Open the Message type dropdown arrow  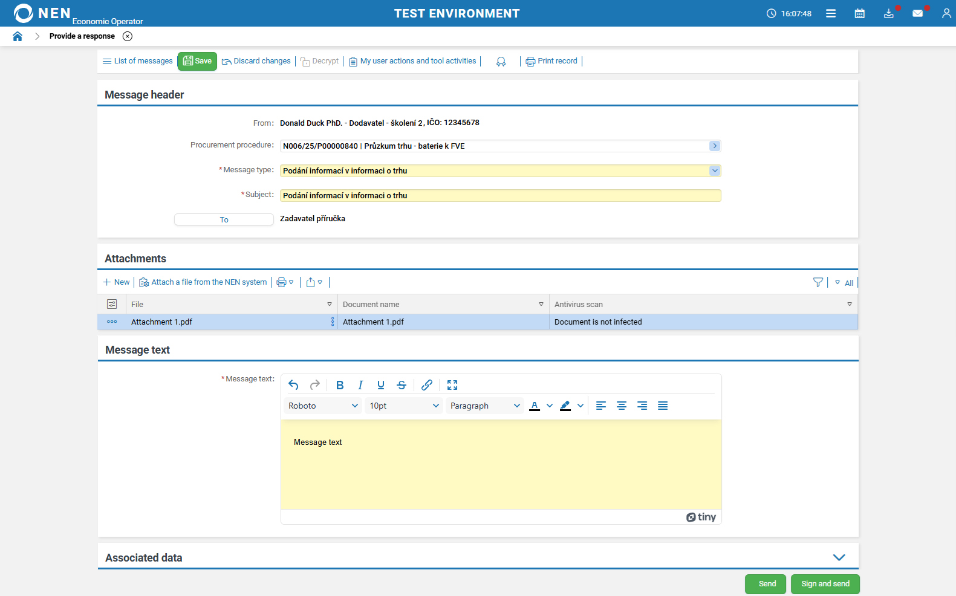715,171
